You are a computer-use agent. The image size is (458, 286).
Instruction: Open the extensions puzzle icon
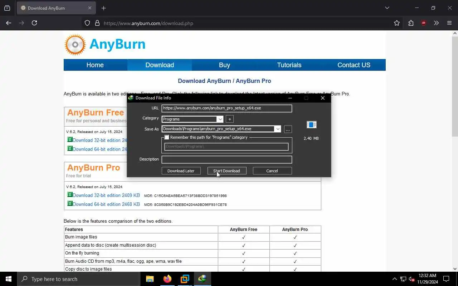[x=411, y=23]
